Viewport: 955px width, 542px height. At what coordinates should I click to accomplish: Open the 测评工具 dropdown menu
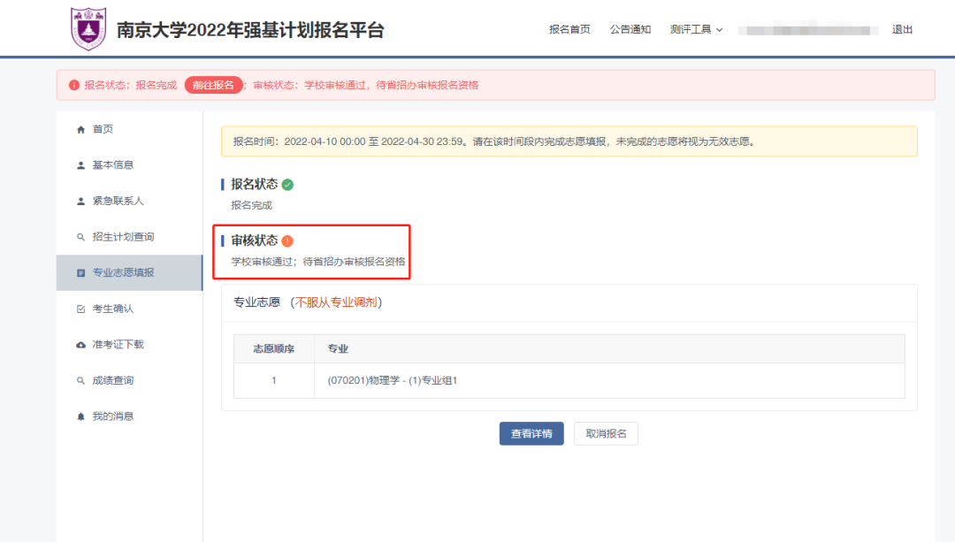coord(696,29)
